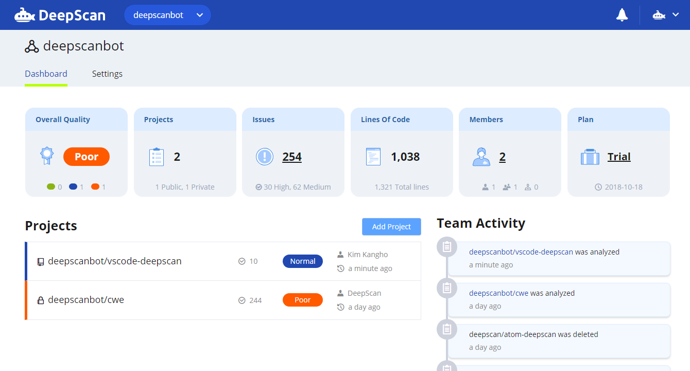Click the single-person icon under Members
Screen dimensions: 690x371
click(x=485, y=187)
